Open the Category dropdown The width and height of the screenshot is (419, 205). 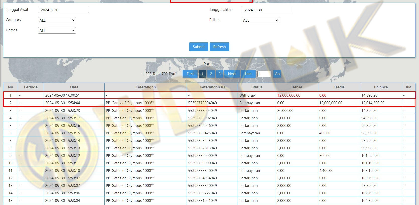(x=57, y=20)
